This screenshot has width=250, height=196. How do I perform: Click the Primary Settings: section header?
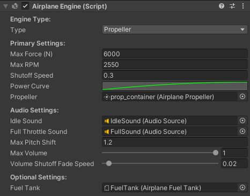(x=38, y=43)
